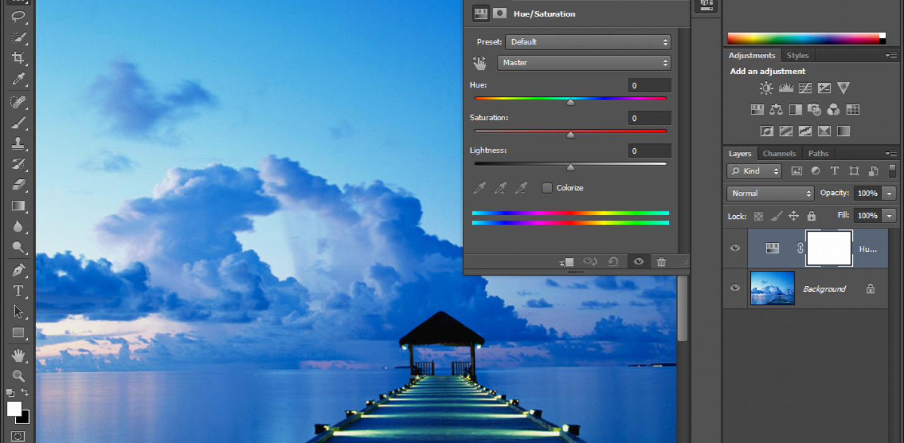Screen dimensions: 904x443
Task: Enable the Colorize checkbox
Action: (x=546, y=187)
